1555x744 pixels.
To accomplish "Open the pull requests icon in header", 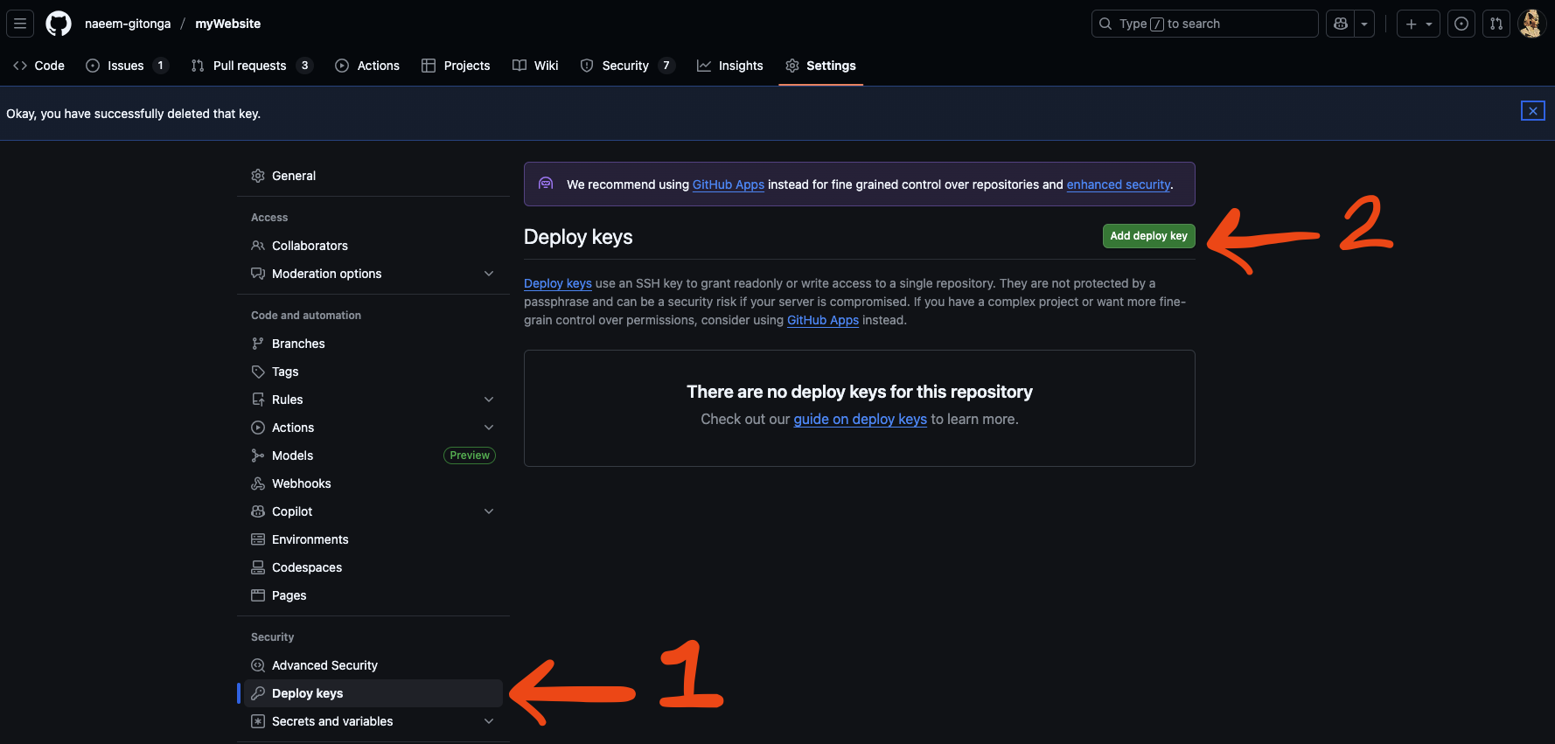I will (1496, 24).
